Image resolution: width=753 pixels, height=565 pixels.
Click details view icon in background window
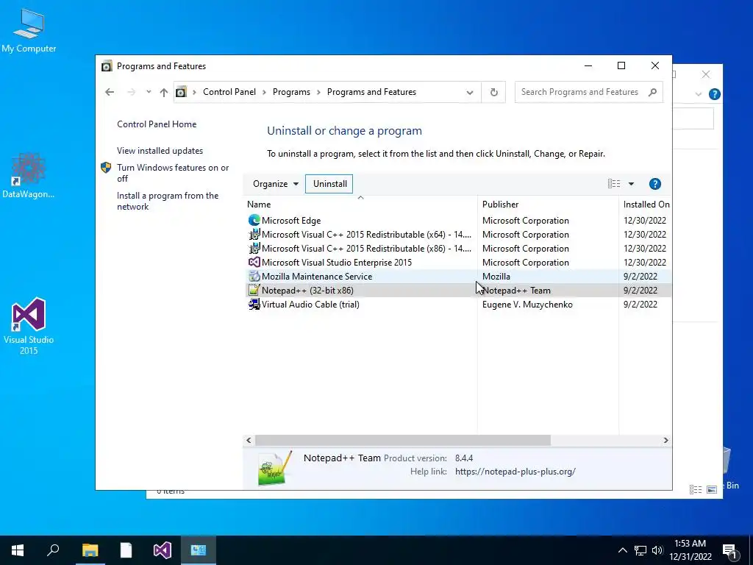tap(696, 489)
